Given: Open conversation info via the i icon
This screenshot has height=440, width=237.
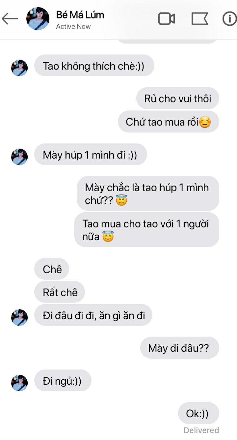Looking at the screenshot, I should click(229, 19).
